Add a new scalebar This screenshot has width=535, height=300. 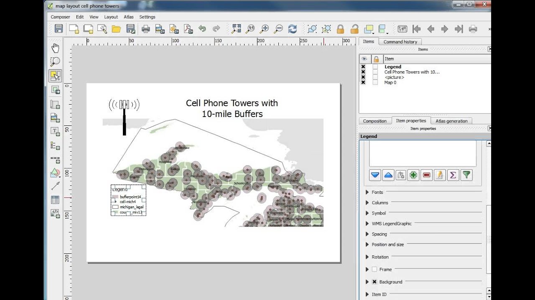click(55, 159)
